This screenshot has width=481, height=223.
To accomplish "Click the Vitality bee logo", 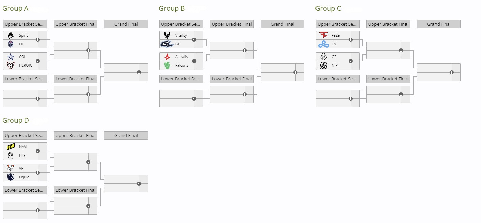I will click(x=167, y=35).
